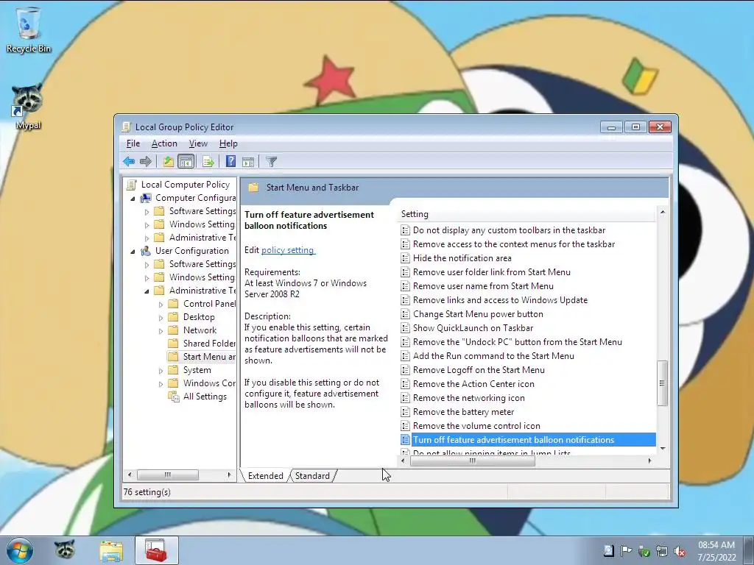The image size is (754, 565).
Task: Open Recycle Bin desktop icon
Action: click(x=29, y=29)
